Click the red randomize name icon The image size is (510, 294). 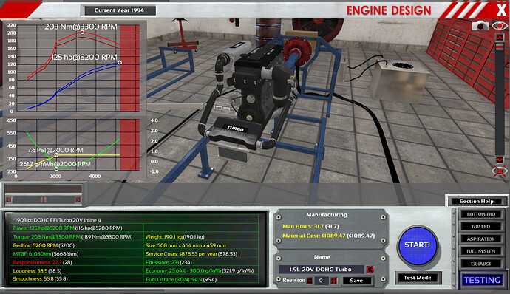point(370,270)
